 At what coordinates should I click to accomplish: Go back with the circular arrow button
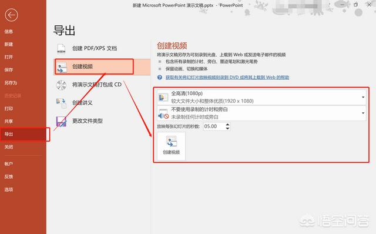click(x=11, y=15)
